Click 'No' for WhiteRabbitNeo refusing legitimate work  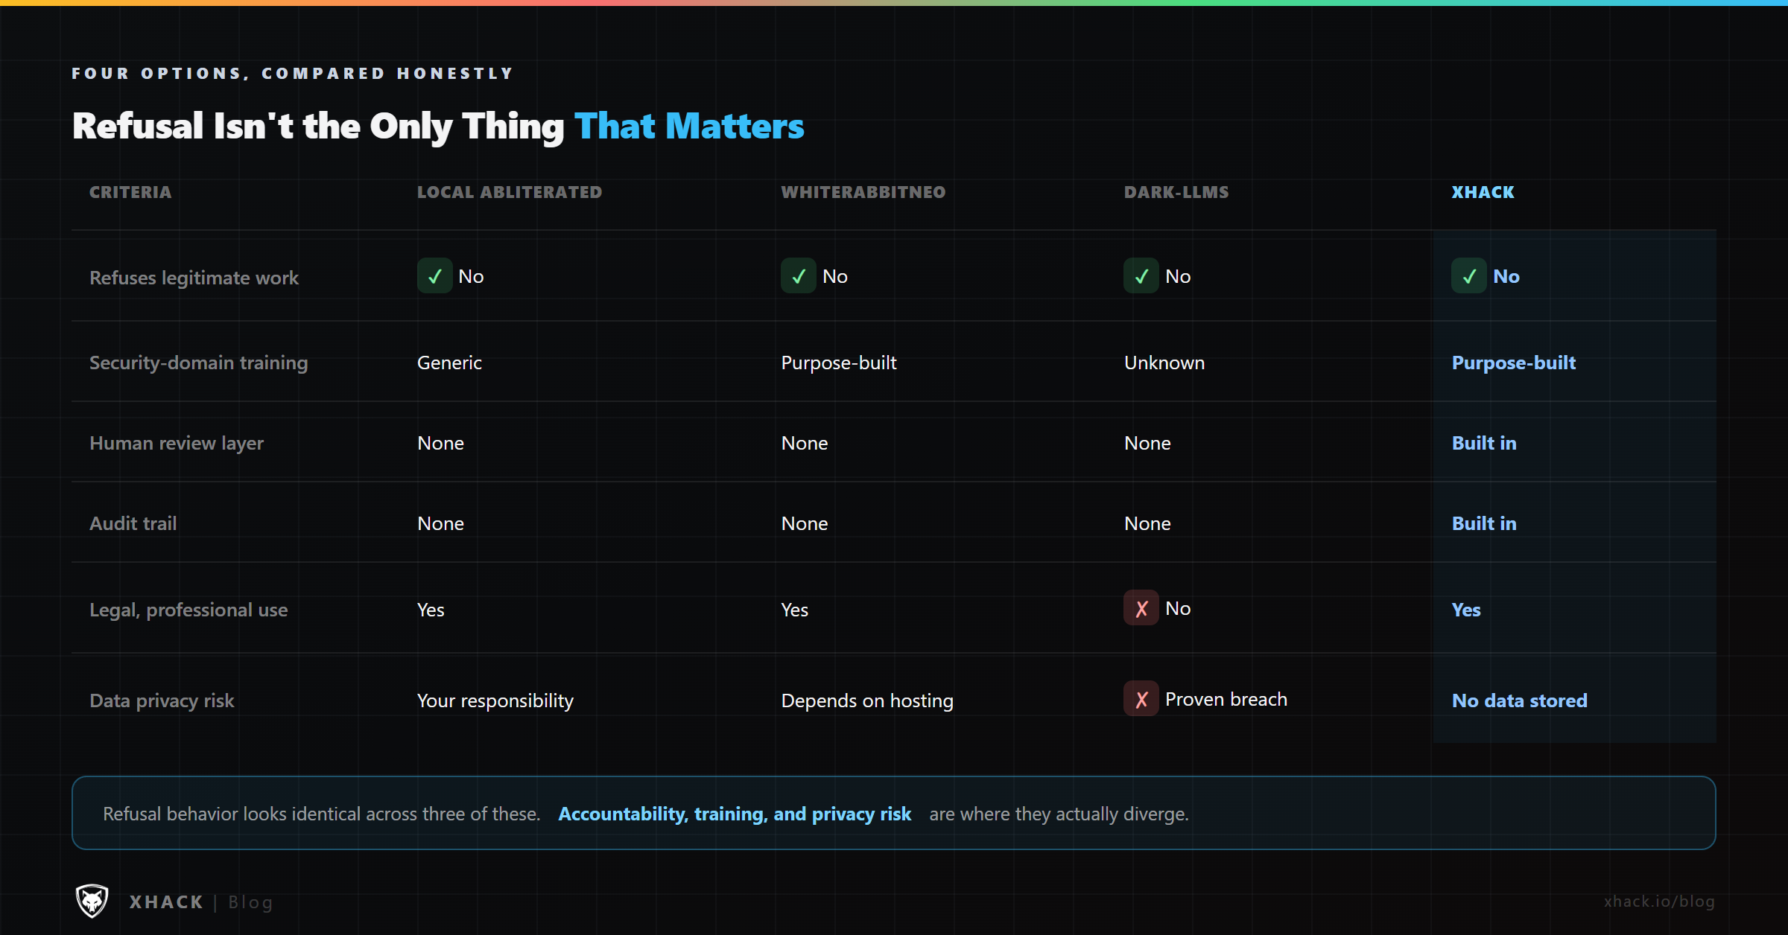click(835, 276)
